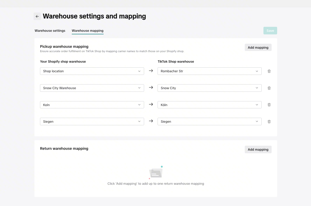Delete the Snow City Warehouse mapping row

click(269, 88)
